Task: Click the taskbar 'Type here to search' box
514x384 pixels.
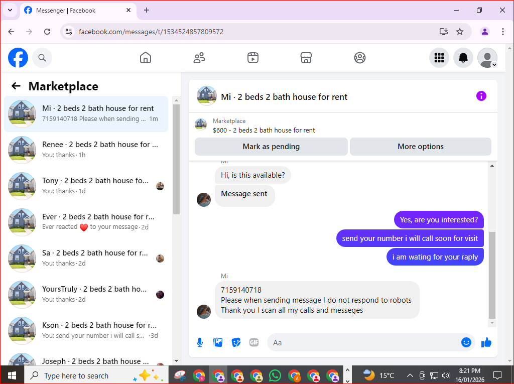Action: pyautogui.click(x=96, y=375)
